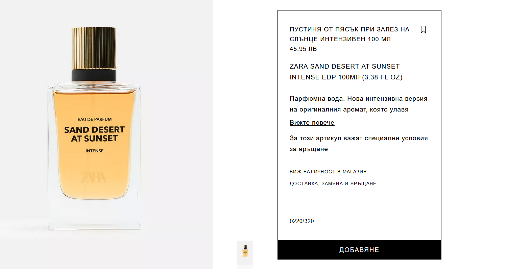Open 'специални условия за връщане' link
The width and height of the screenshot is (507, 269).
click(x=396, y=139)
